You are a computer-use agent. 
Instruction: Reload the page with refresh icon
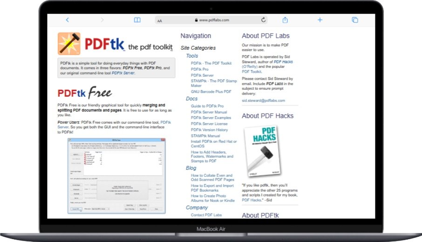tap(264, 20)
